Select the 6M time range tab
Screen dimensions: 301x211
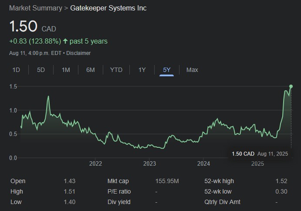[x=91, y=70]
